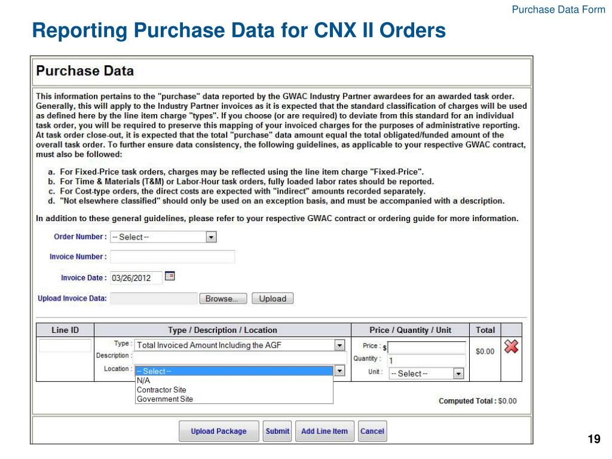Click the Upload Invoice Data file path field

click(x=154, y=299)
